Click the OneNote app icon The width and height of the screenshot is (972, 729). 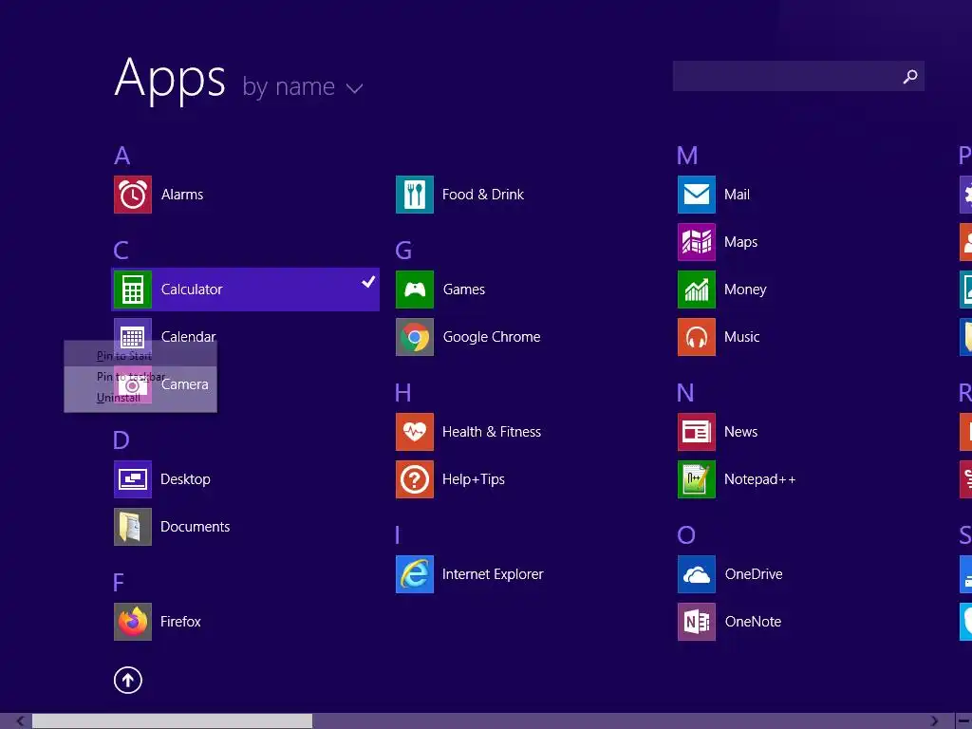coord(697,622)
